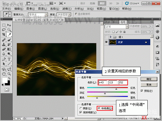Expand the 组 1 layer group
Screen dimensions: 162x121
[x=111, y=37]
